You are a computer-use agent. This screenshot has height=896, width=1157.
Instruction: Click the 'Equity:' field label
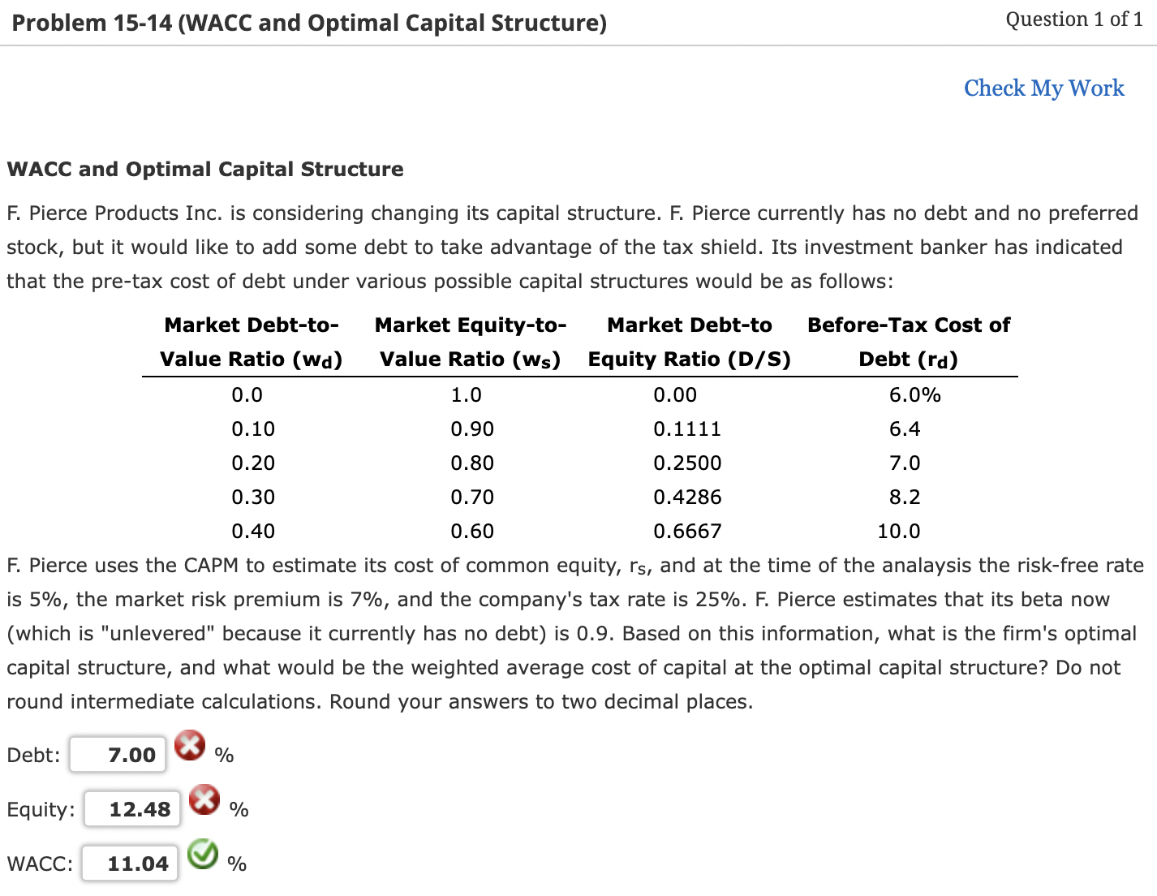click(x=41, y=810)
